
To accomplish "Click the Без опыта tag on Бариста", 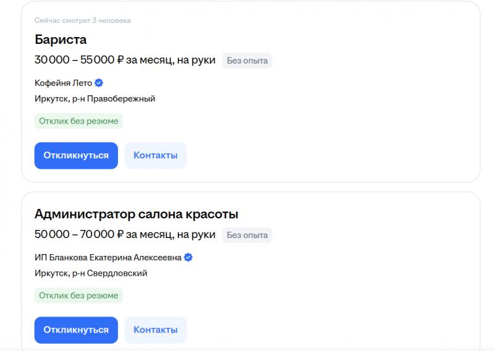I will pyautogui.click(x=247, y=61).
